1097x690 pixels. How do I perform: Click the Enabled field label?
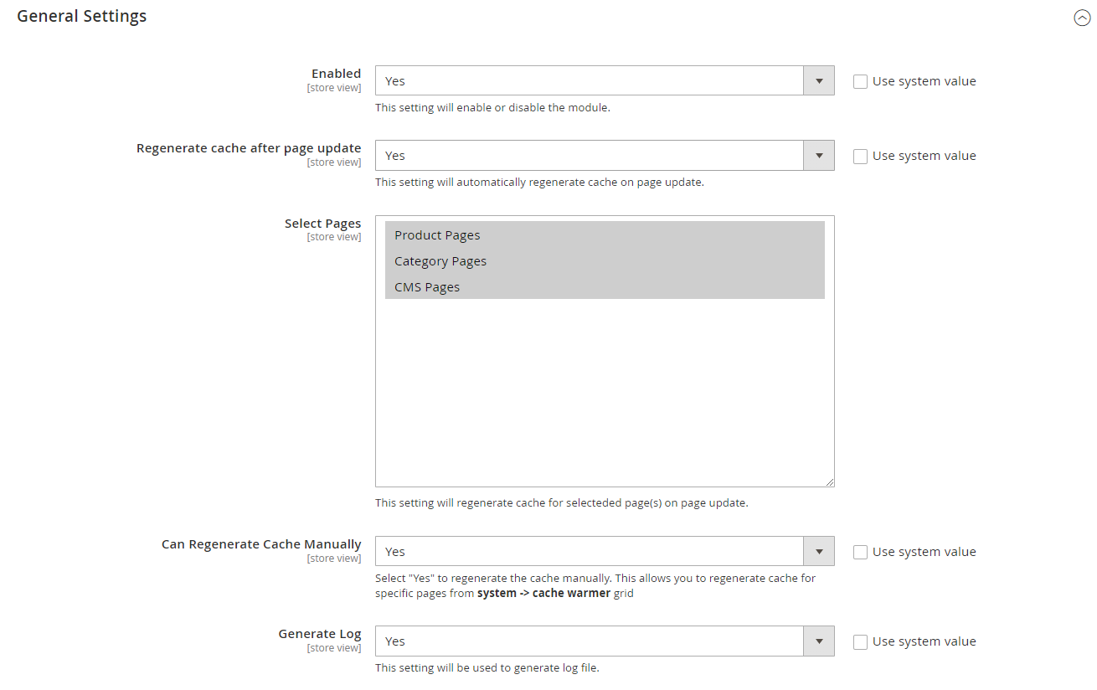336,74
